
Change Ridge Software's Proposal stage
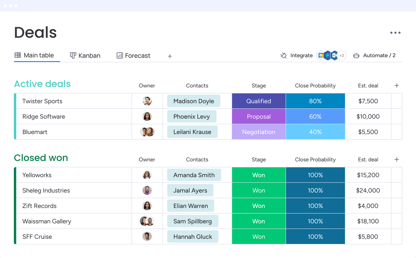click(259, 117)
